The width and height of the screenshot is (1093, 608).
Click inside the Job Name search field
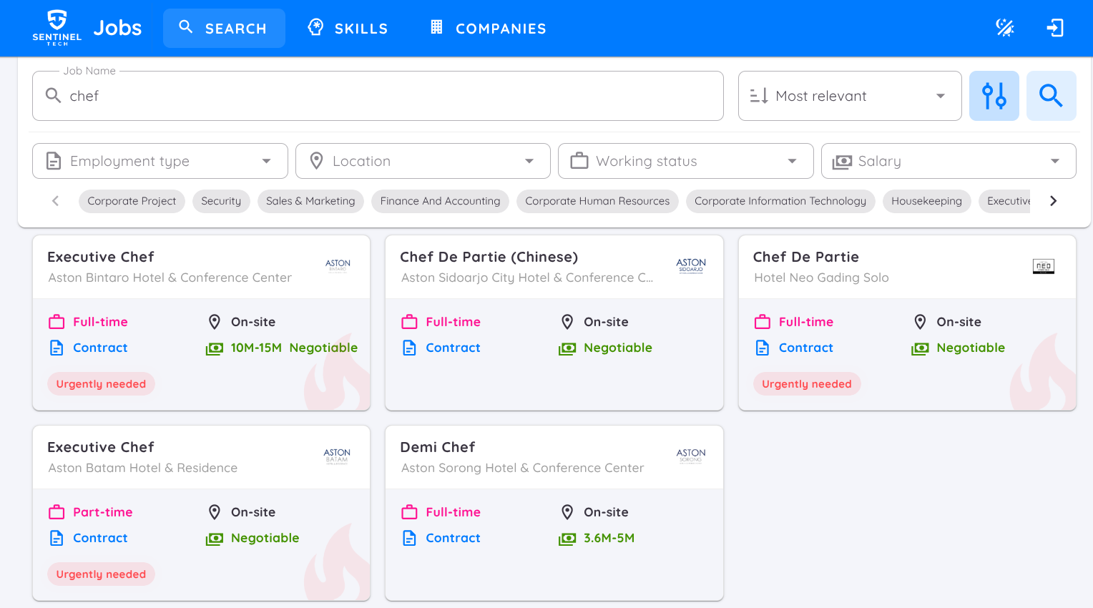point(378,95)
